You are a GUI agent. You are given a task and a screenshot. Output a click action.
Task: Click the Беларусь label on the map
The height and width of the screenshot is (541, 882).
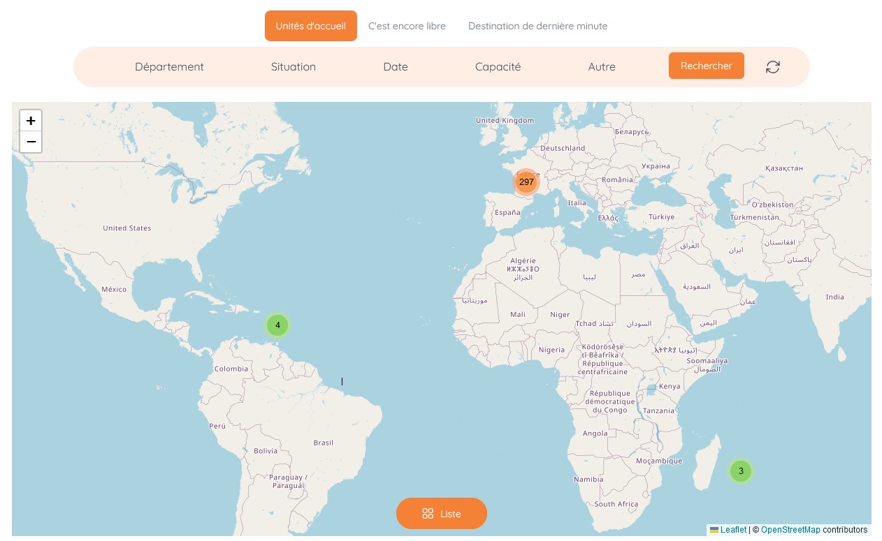[x=632, y=131]
